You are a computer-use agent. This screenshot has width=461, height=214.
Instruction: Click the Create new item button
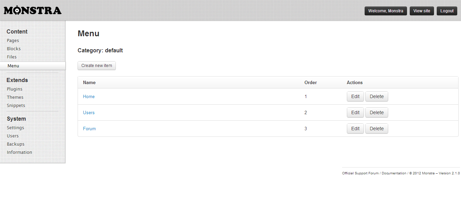tap(97, 66)
